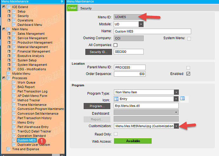Viewport: 219px width, 156px height.
Task: Click the Security ID... button
Action: 99,52
